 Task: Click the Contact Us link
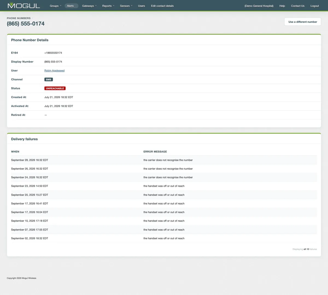[298, 6]
